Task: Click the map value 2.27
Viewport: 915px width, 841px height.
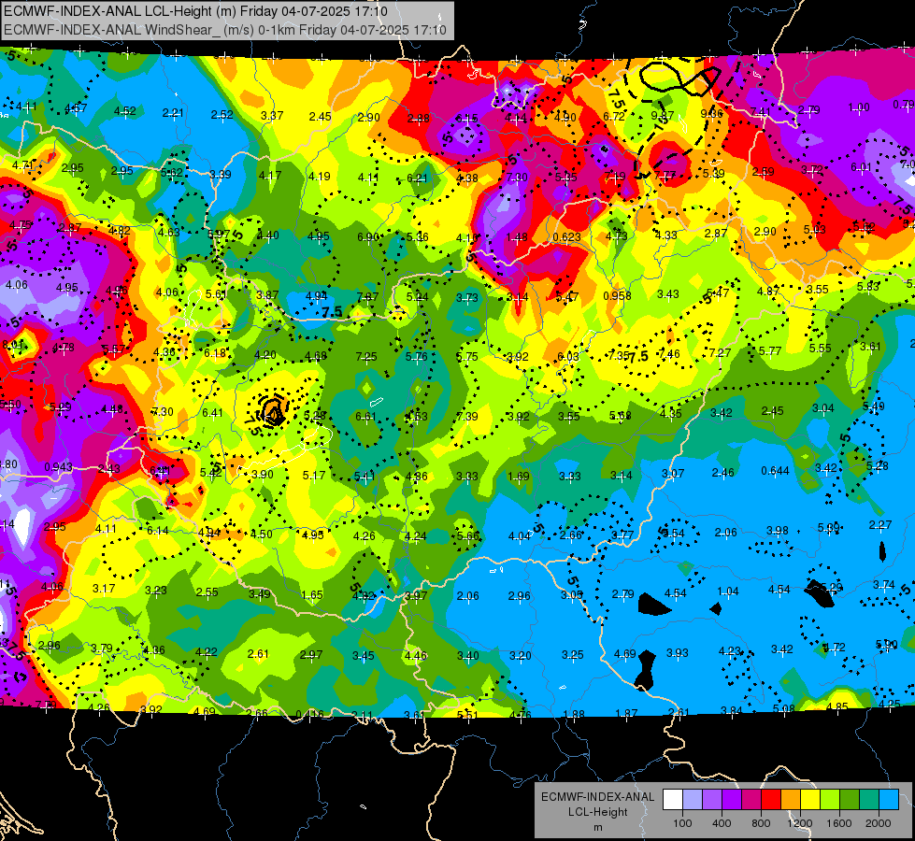Action: coord(880,524)
